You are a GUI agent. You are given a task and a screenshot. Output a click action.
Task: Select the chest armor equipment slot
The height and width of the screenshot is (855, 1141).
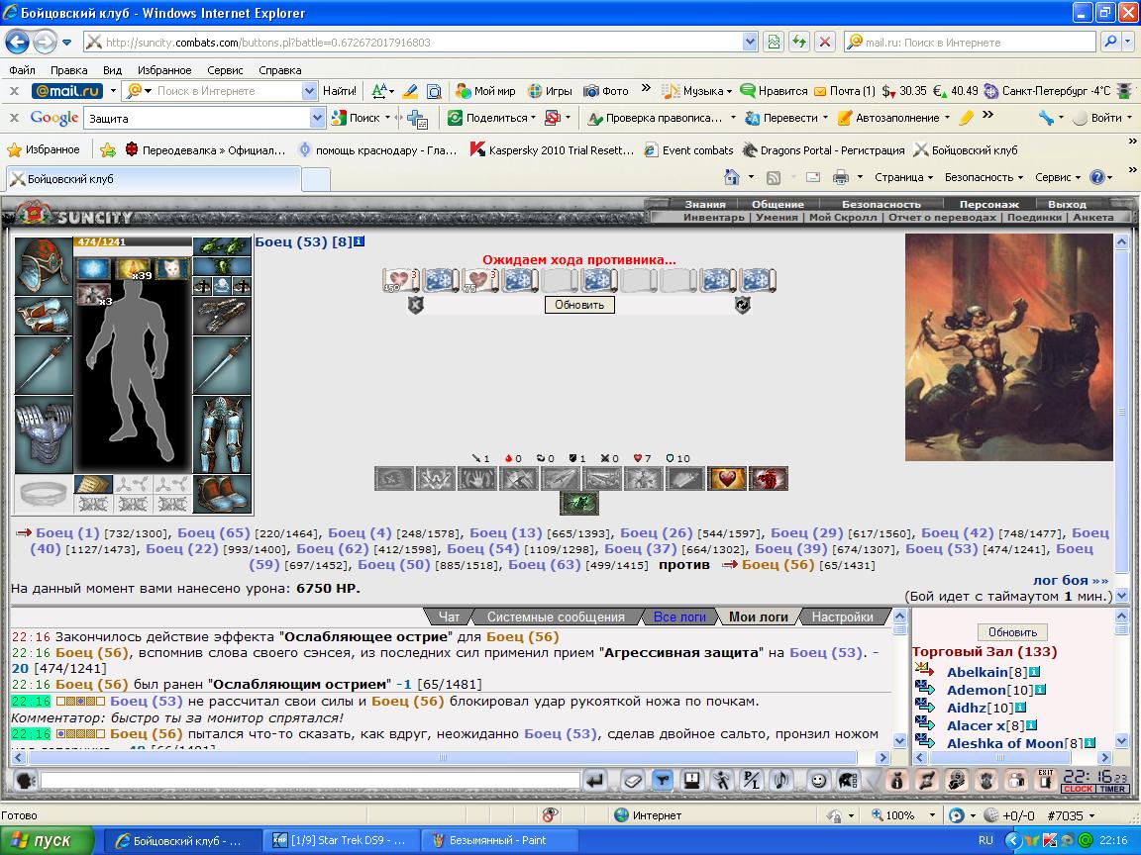point(43,434)
